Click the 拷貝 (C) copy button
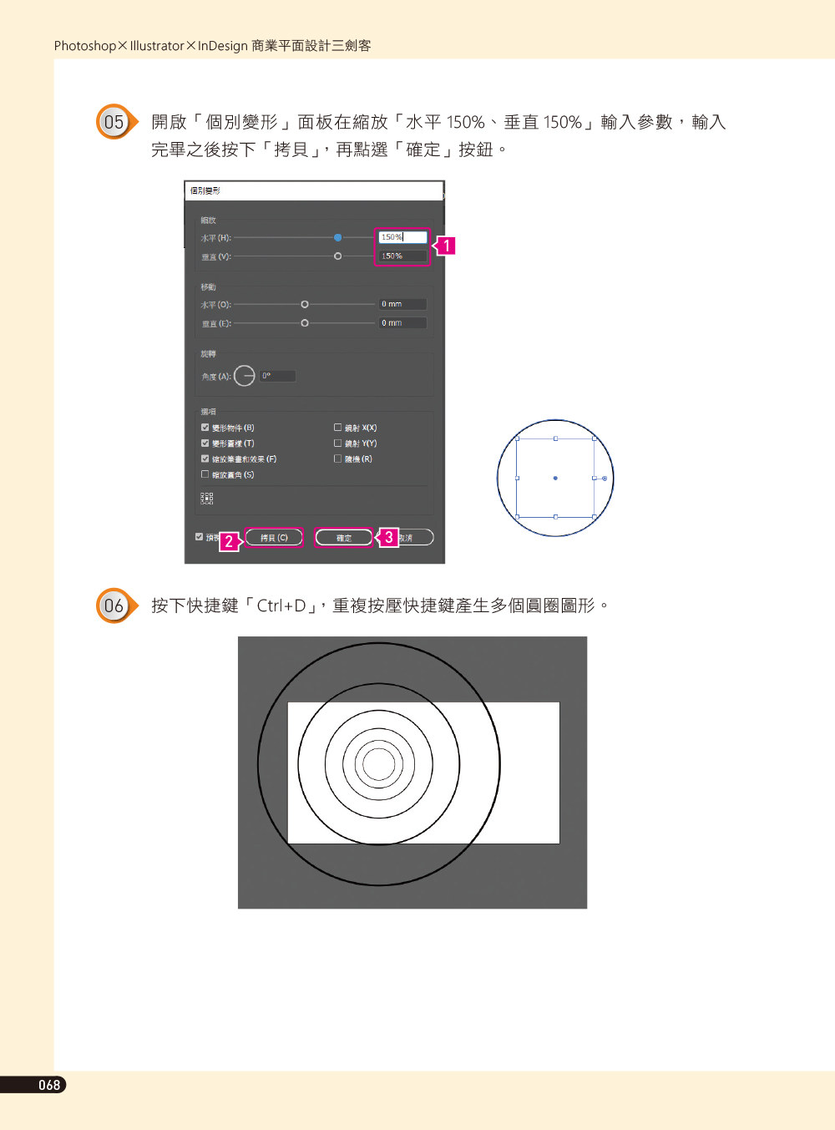The image size is (835, 1130). [x=274, y=538]
